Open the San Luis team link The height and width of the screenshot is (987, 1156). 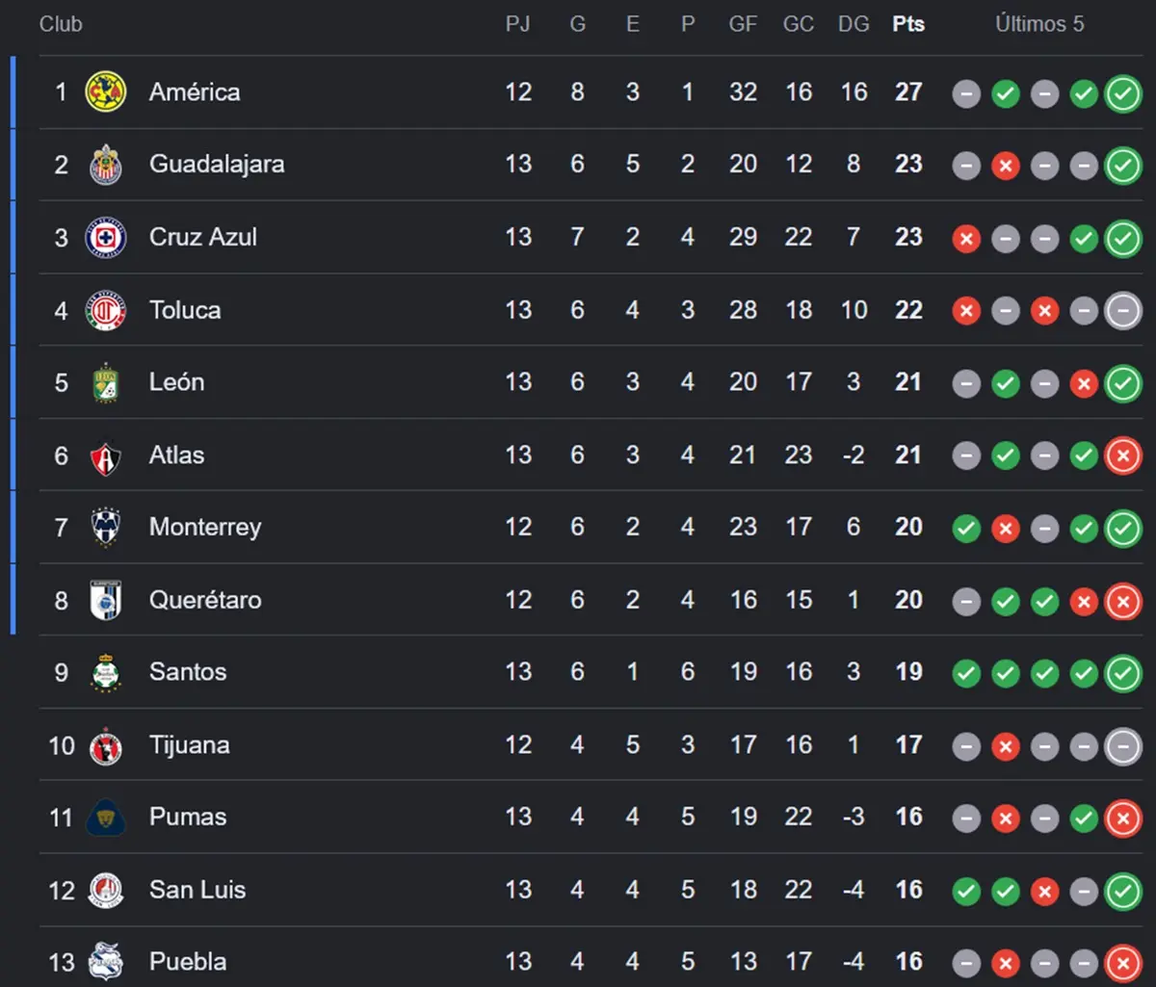(197, 890)
